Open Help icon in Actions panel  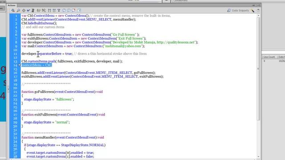pyautogui.click(x=258, y=11)
